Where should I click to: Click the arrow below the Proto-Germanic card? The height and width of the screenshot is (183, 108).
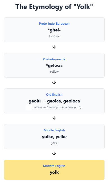point(54,83)
